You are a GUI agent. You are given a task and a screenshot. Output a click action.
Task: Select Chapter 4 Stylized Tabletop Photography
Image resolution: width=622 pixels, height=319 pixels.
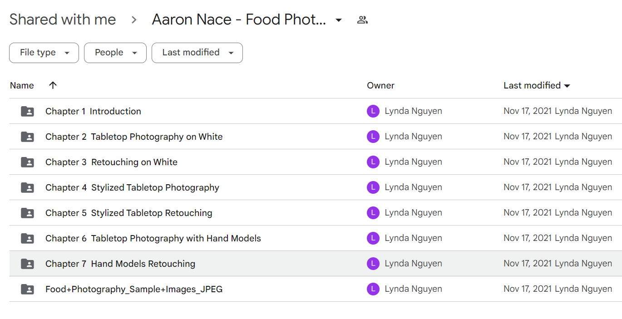[x=132, y=187]
